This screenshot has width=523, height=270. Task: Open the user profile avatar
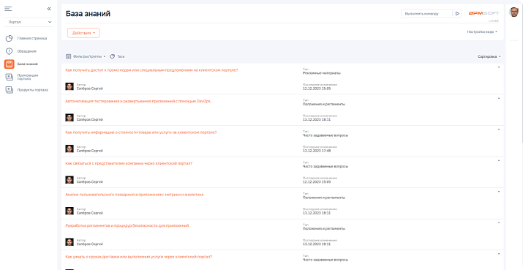513,12
